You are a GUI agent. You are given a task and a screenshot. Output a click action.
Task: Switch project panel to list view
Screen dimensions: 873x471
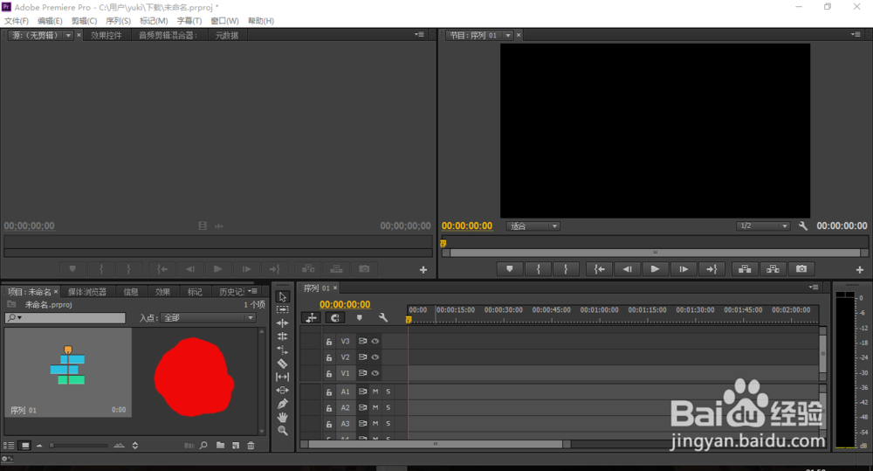click(x=9, y=446)
